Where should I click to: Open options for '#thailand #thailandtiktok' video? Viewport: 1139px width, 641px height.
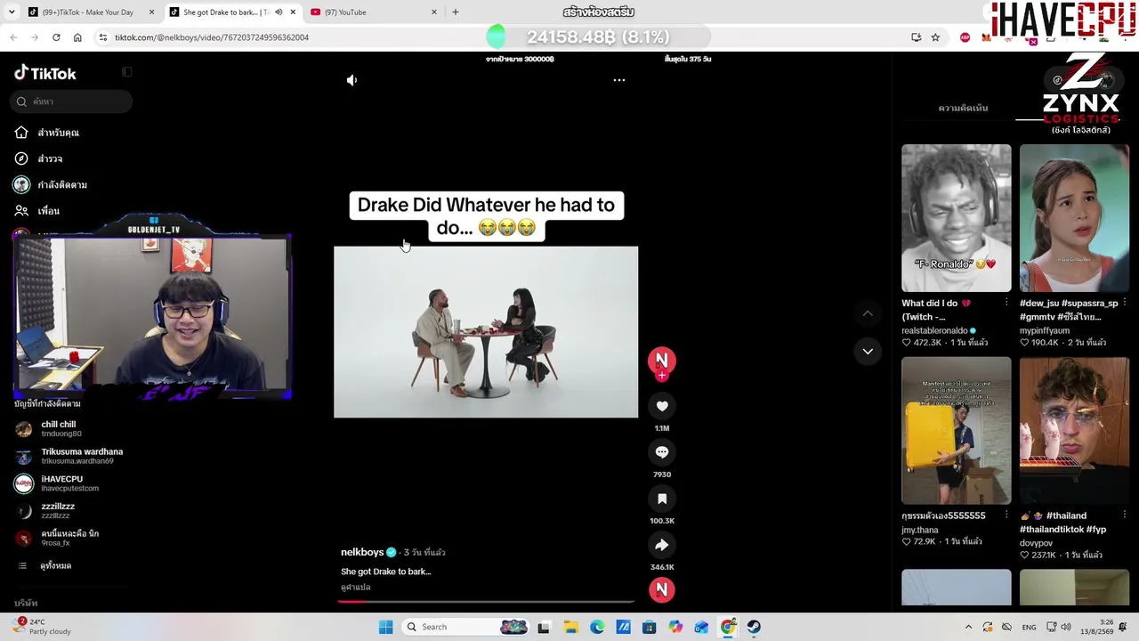pos(1125,515)
